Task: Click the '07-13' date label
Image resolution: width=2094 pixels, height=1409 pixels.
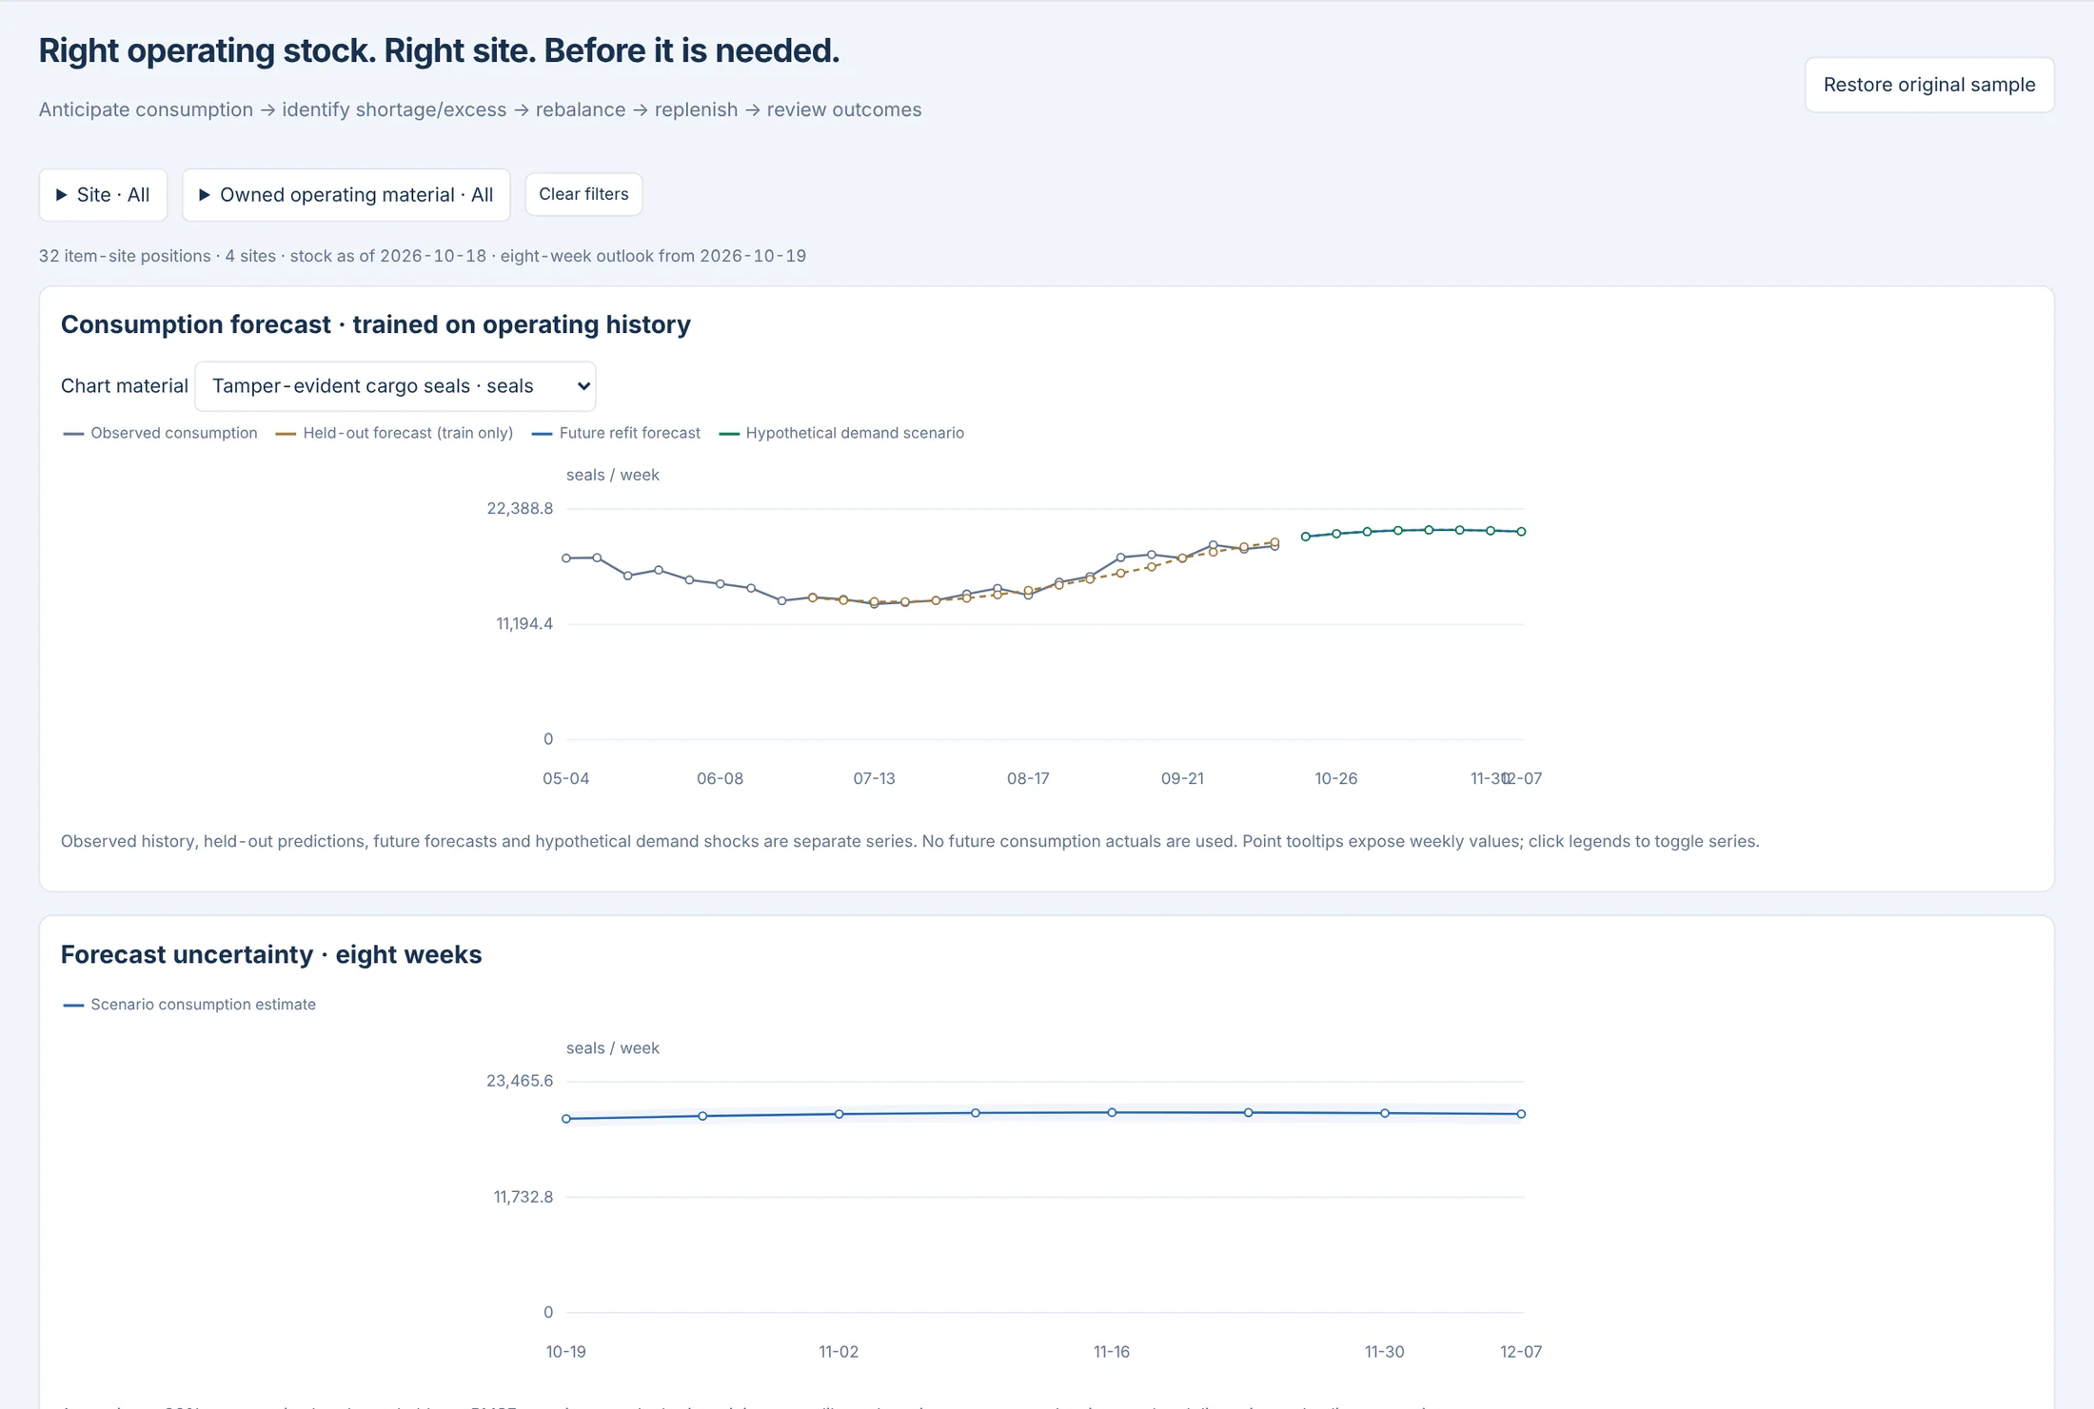Action: [x=874, y=778]
